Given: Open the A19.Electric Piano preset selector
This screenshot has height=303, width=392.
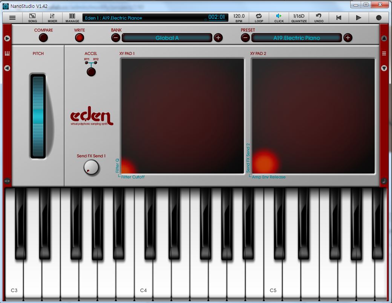Looking at the screenshot, I should pos(297,38).
